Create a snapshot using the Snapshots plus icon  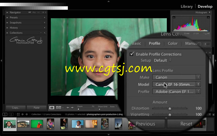coord(44,23)
